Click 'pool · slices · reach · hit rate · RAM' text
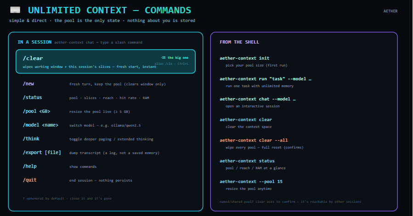Viewport: 413px width, 216px height. (109, 98)
